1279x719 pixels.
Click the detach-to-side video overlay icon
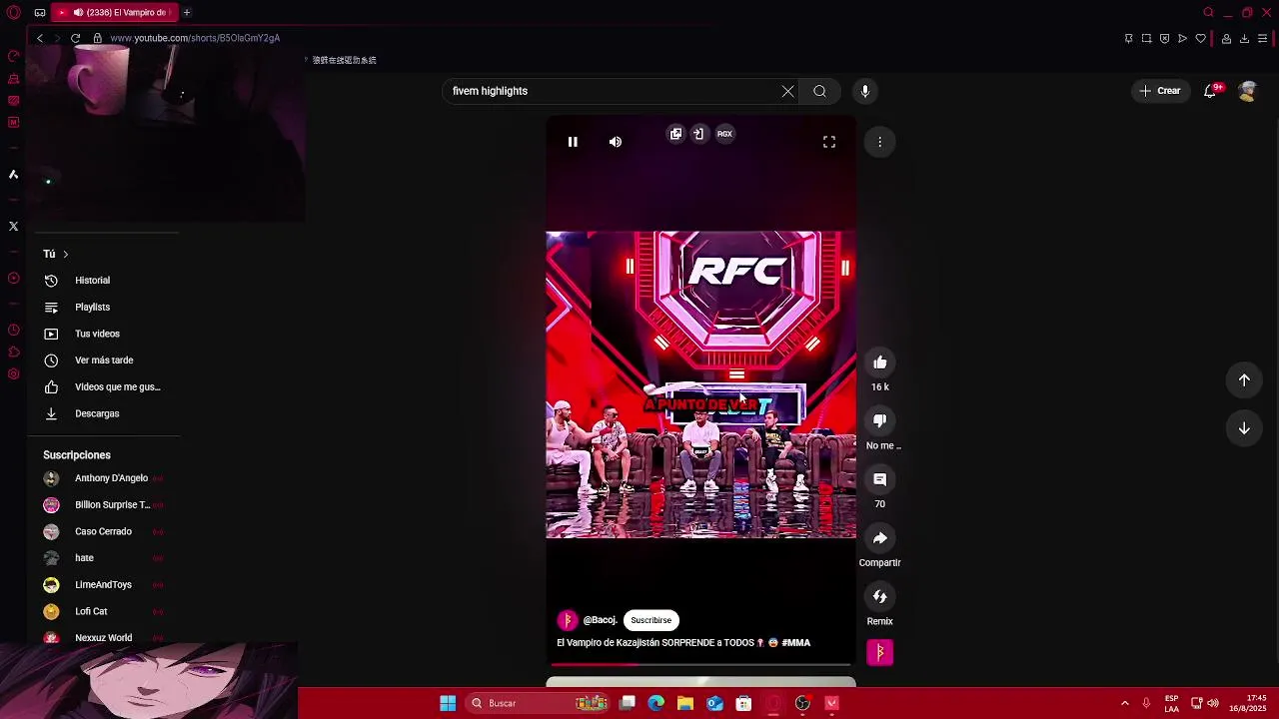point(698,134)
